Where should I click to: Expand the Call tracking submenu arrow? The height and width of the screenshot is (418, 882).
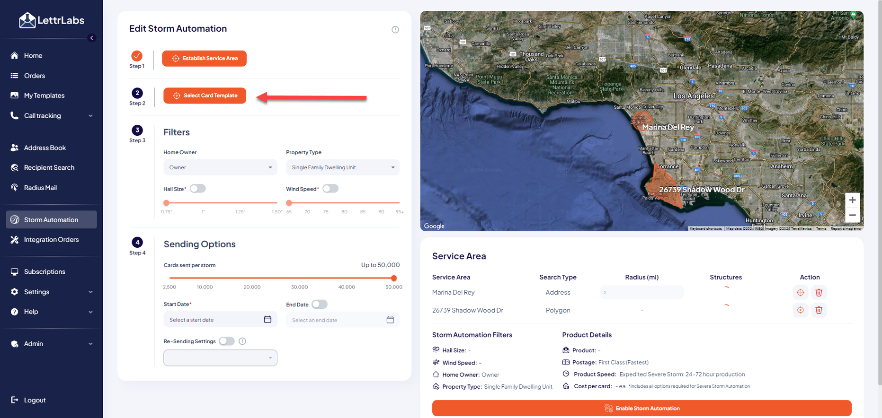coord(90,116)
